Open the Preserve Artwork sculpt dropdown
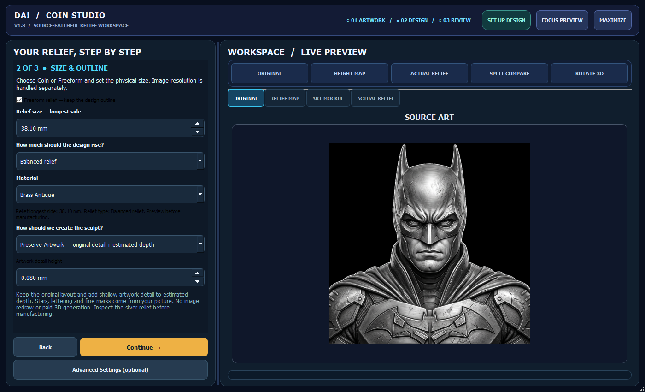The height and width of the screenshot is (392, 645). click(110, 244)
